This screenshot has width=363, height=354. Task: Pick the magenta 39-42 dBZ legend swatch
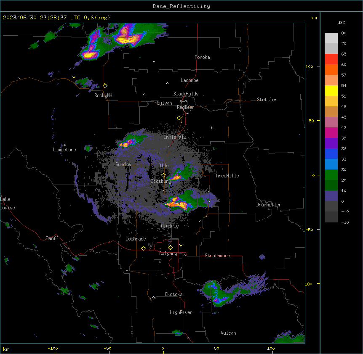(x=331, y=132)
